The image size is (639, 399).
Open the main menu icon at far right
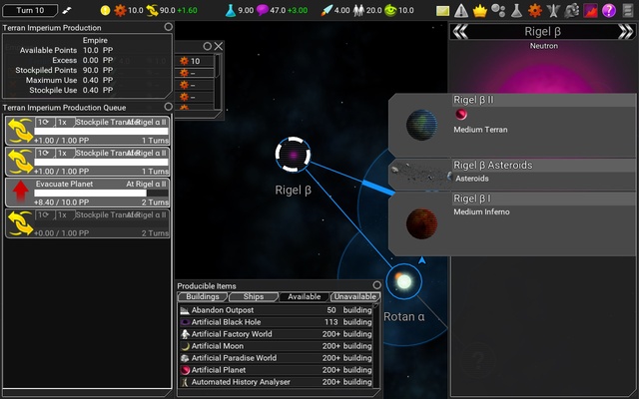pos(628,11)
